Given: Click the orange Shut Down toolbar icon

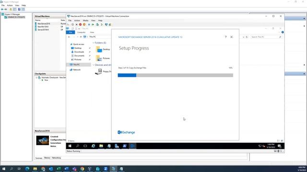Looking at the screenshot, I should tap(84, 24).
